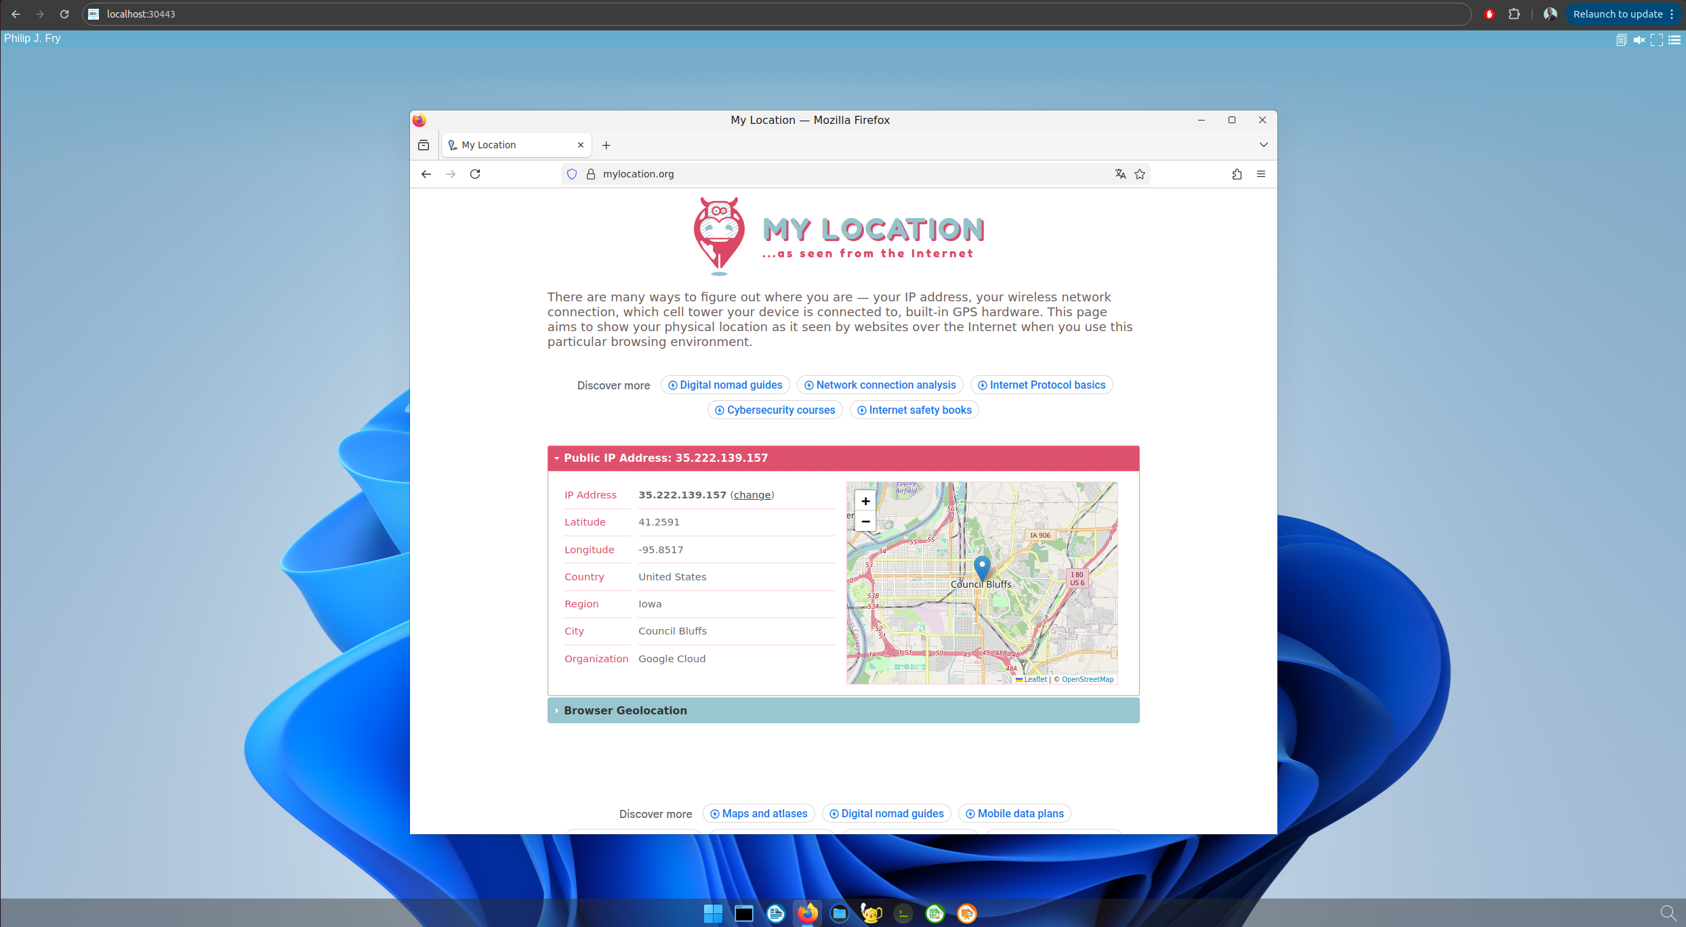Image resolution: width=1686 pixels, height=927 pixels.
Task: Reload the mylocation.org page
Action: [x=475, y=174]
